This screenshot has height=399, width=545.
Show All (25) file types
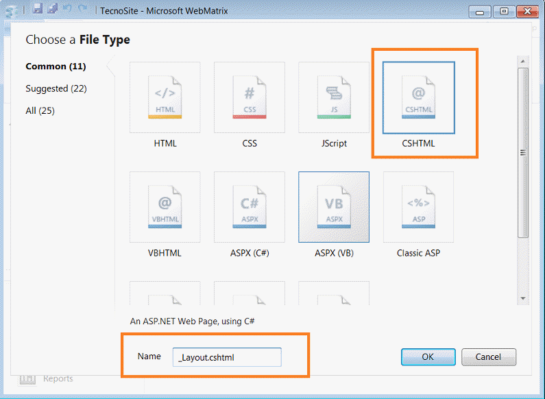(40, 111)
